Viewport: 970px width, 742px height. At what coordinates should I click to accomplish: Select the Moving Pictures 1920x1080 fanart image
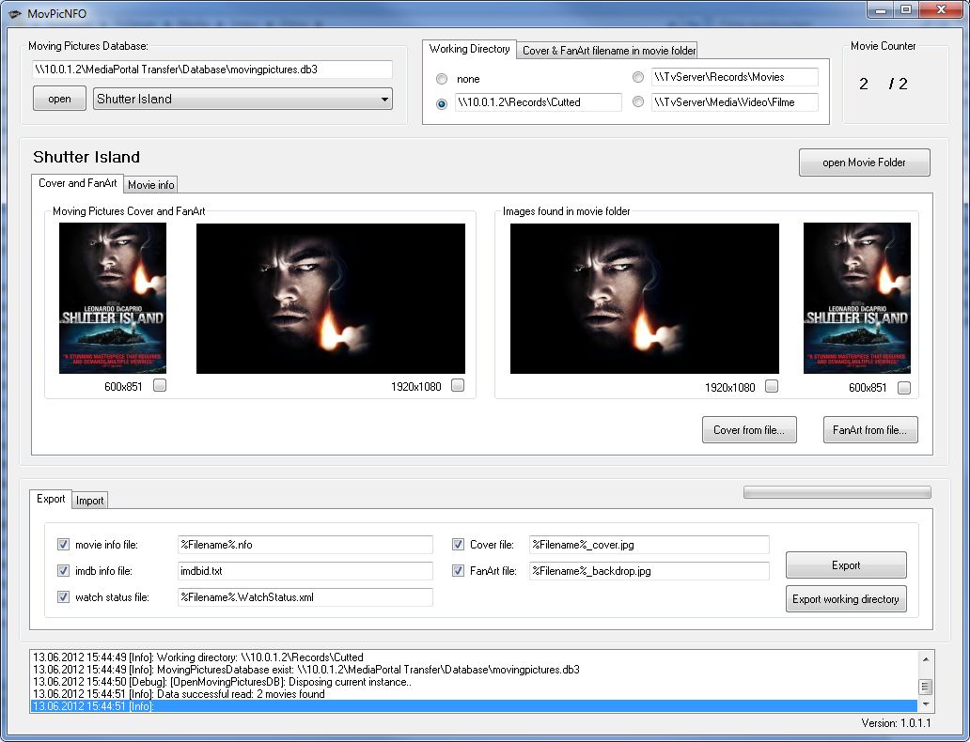tap(330, 298)
